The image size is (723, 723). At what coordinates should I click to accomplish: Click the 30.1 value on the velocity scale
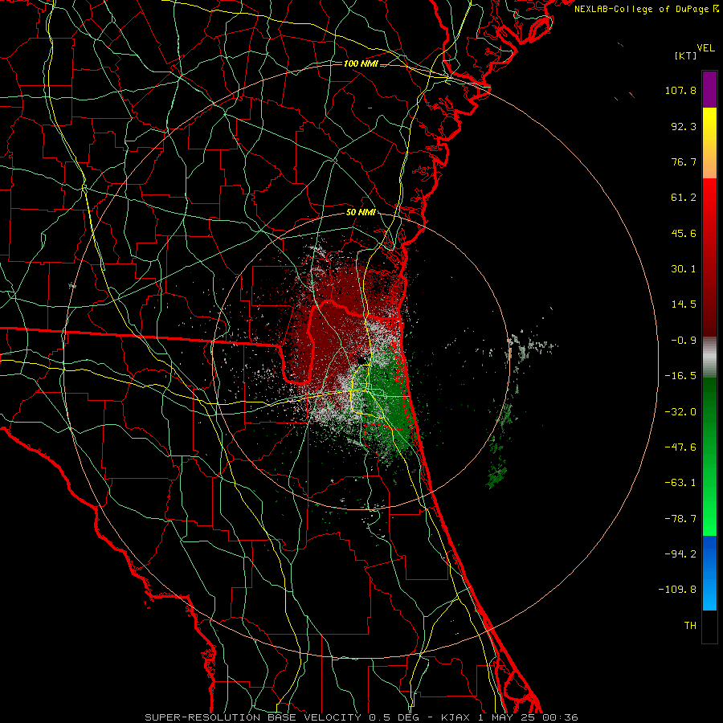click(684, 269)
